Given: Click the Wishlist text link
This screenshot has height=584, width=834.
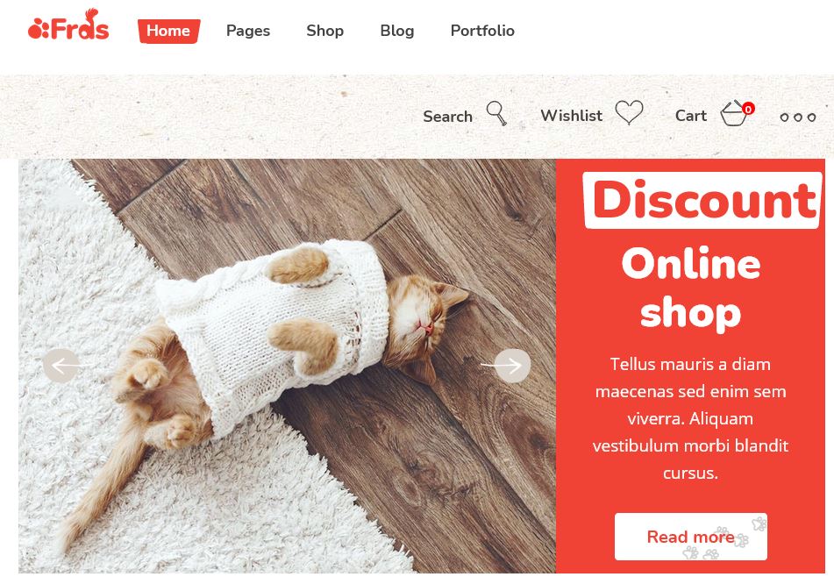Looking at the screenshot, I should [571, 116].
